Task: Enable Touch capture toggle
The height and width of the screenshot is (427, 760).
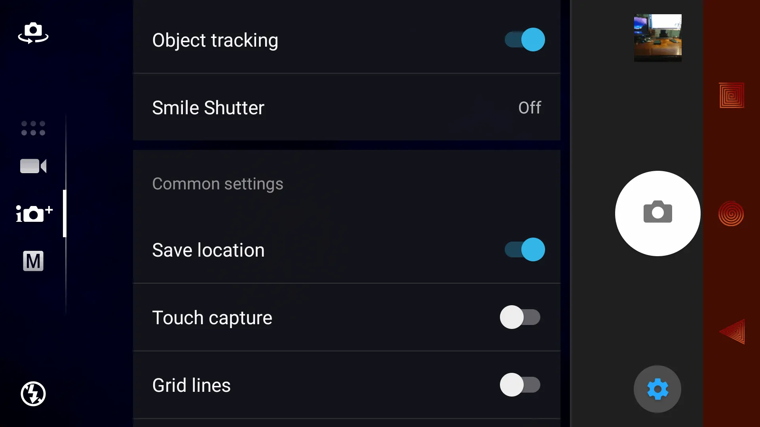Action: coord(521,317)
